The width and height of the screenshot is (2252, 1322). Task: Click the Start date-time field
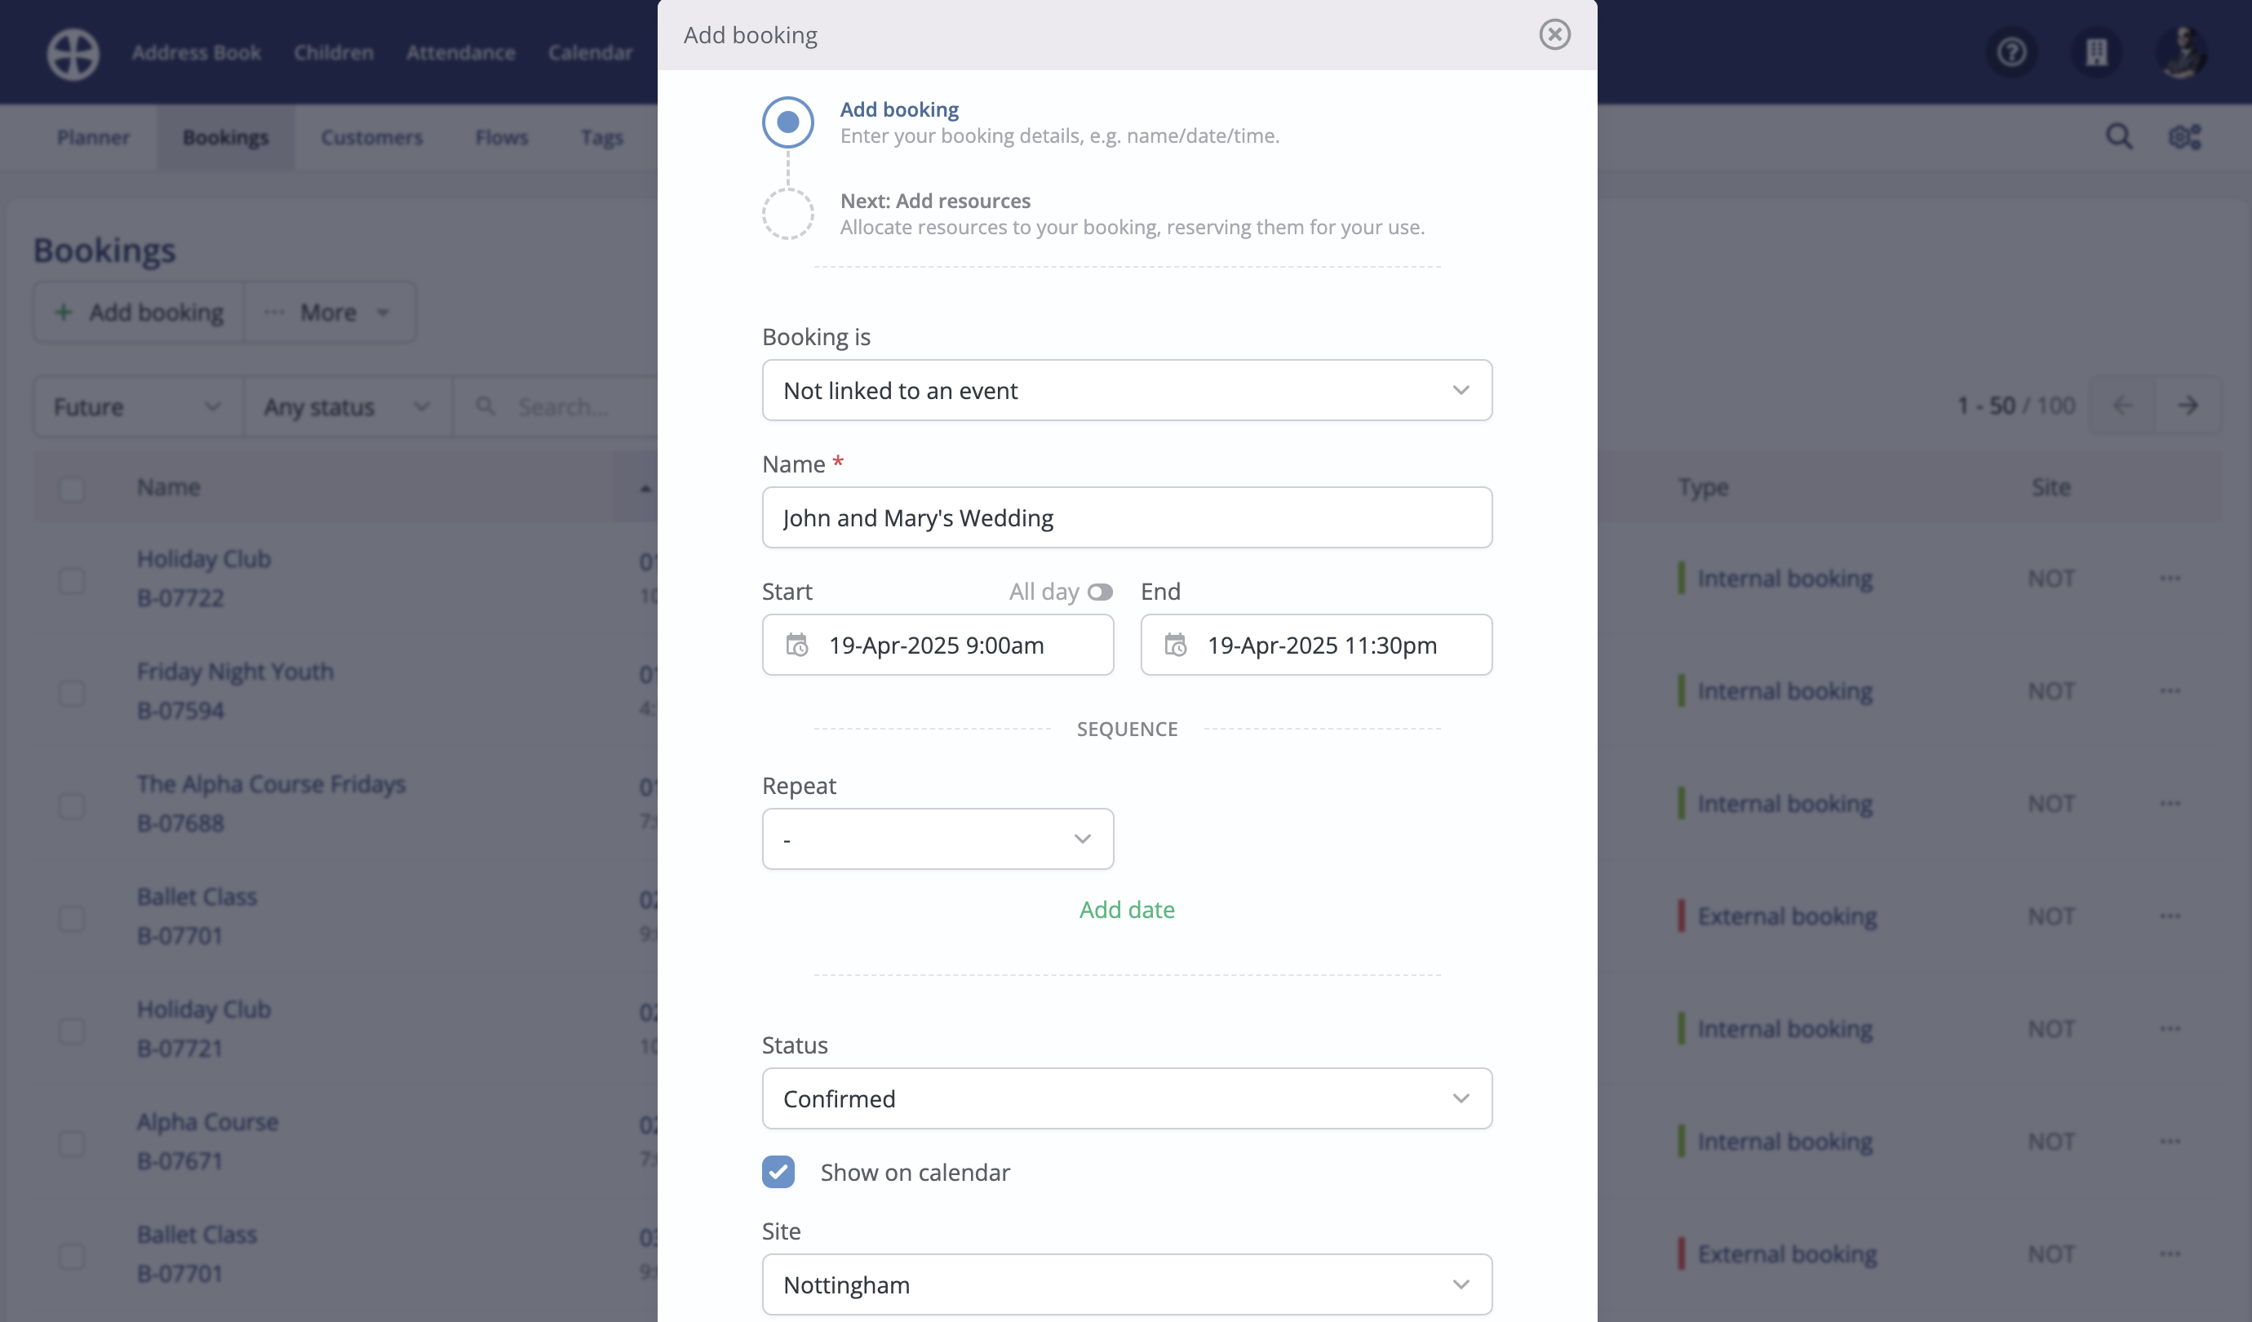pyautogui.click(x=938, y=645)
